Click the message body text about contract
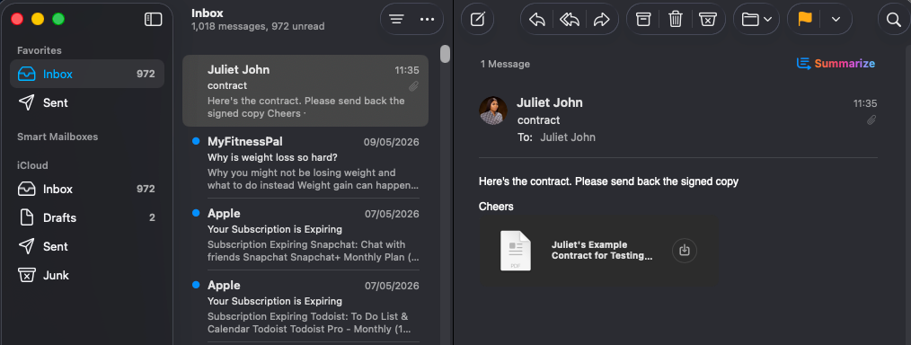Viewport: 911px width, 345px height. [608, 181]
